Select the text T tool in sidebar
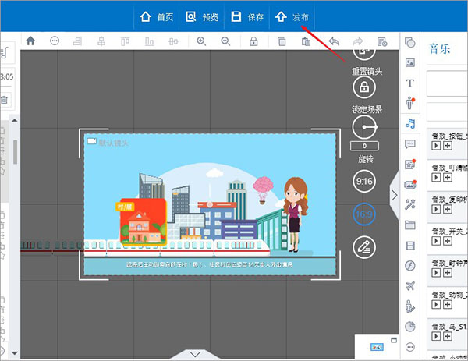Screen dimensions: 468x361 tap(410, 83)
